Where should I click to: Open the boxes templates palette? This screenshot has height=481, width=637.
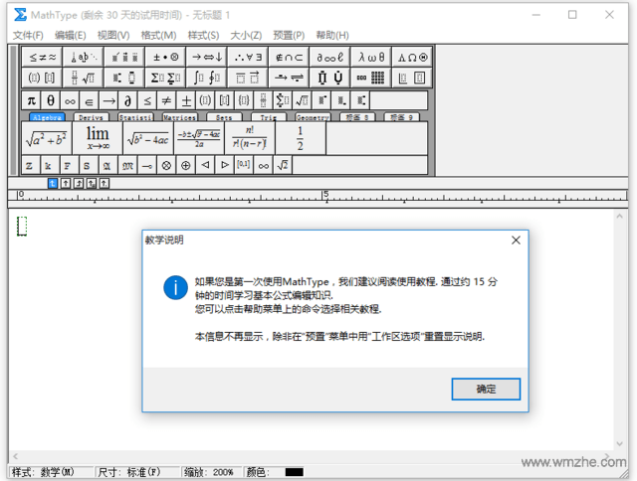tap(412, 78)
